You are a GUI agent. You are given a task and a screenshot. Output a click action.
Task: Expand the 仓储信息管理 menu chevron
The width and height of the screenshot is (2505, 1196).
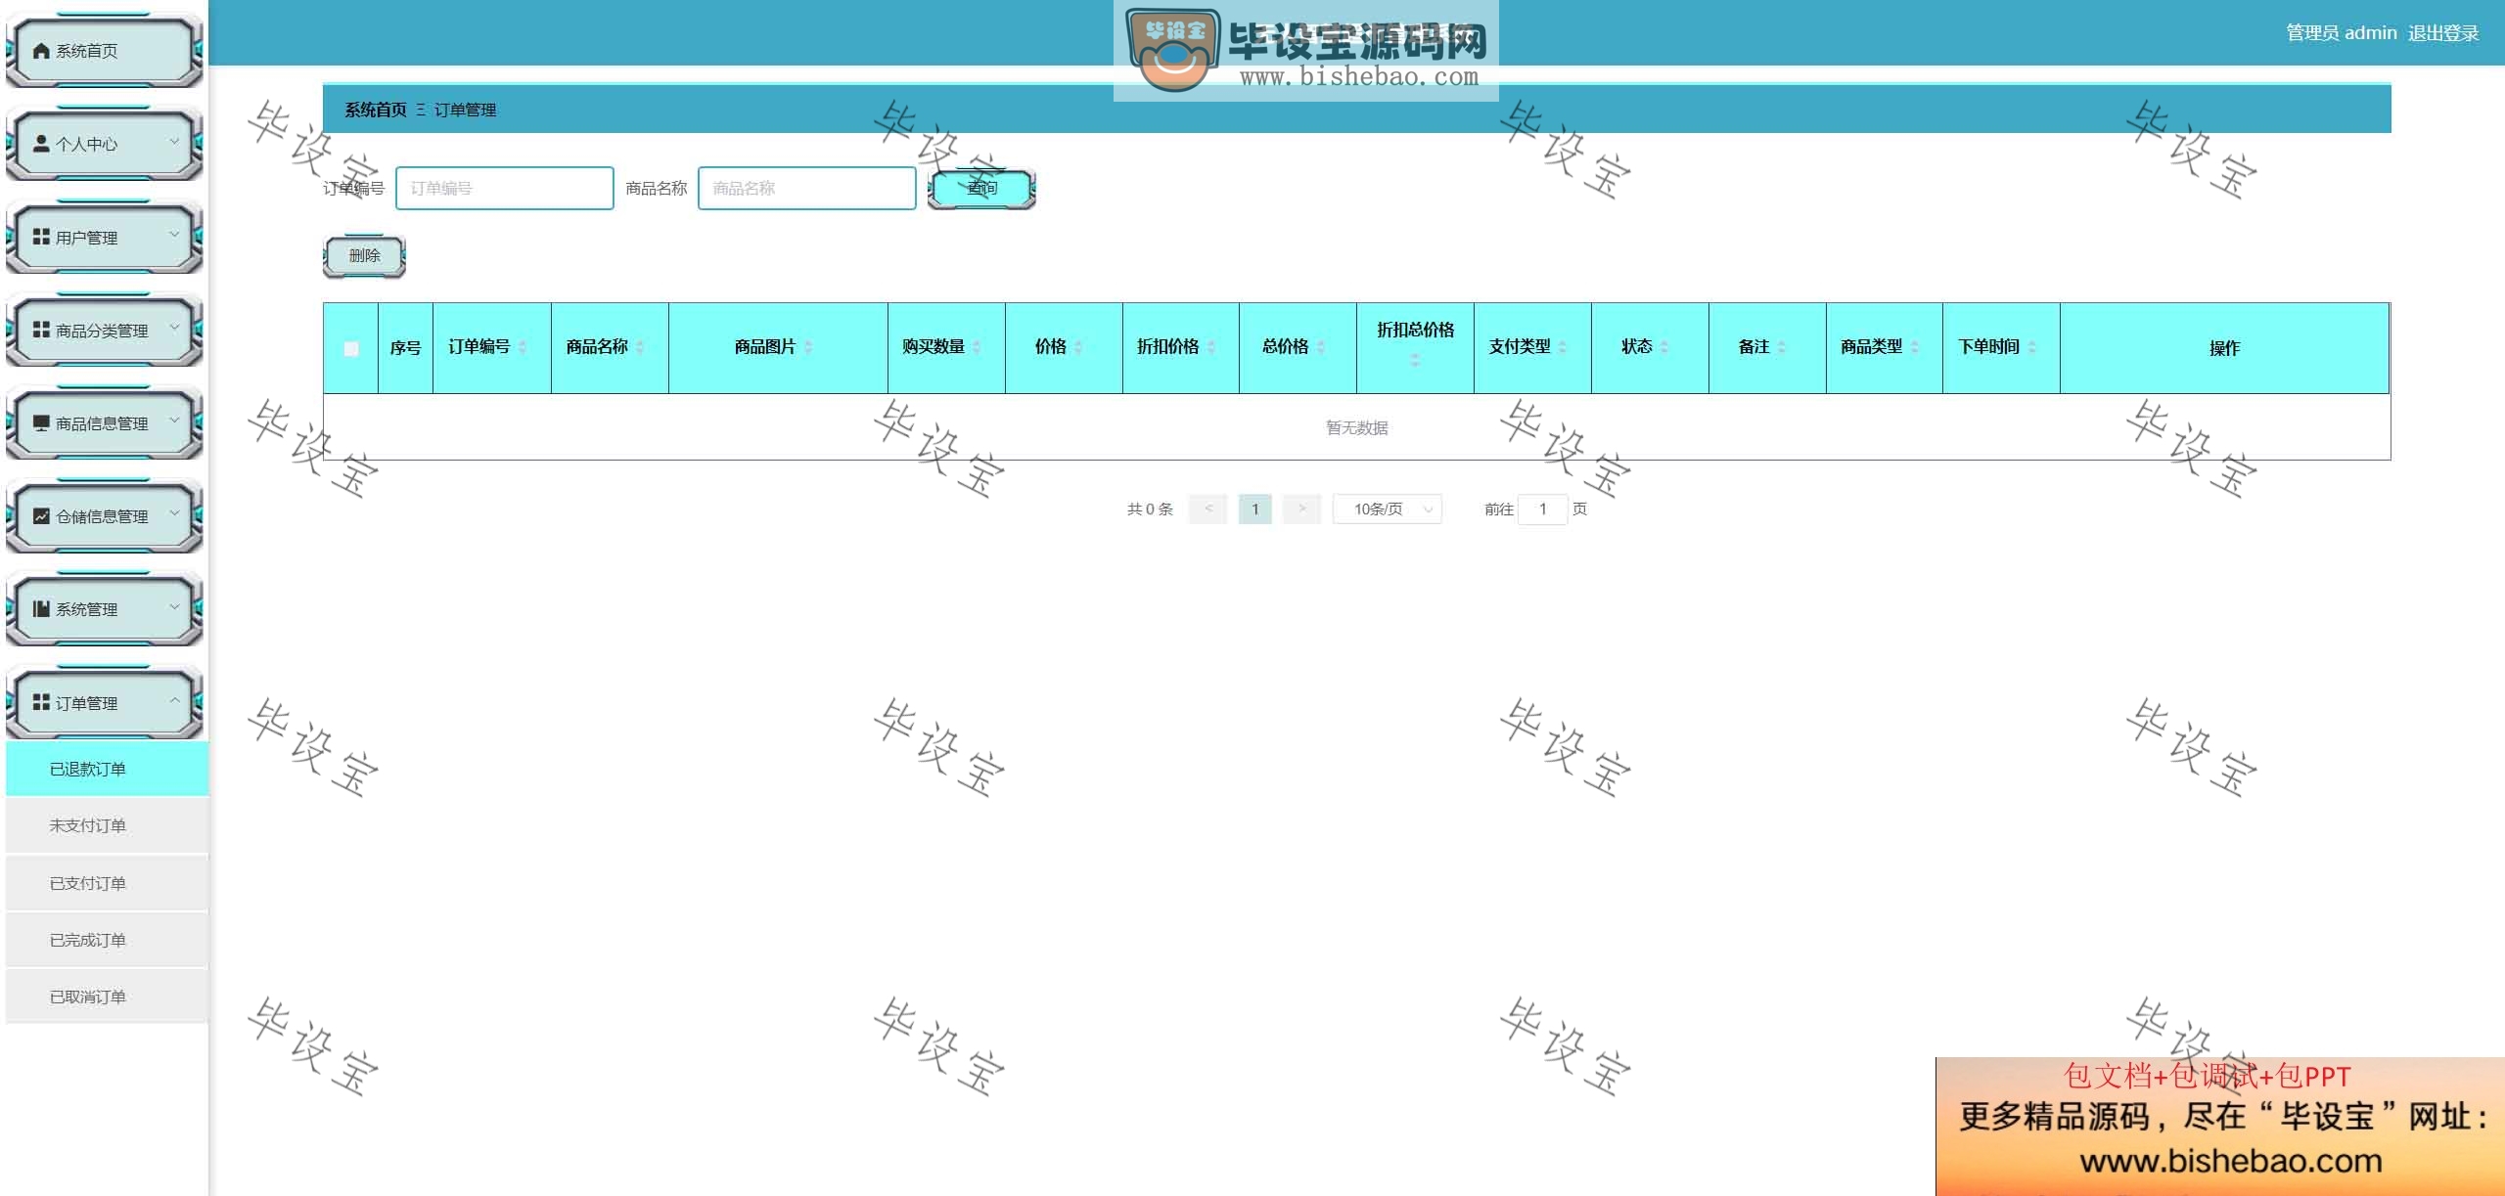coord(174,513)
